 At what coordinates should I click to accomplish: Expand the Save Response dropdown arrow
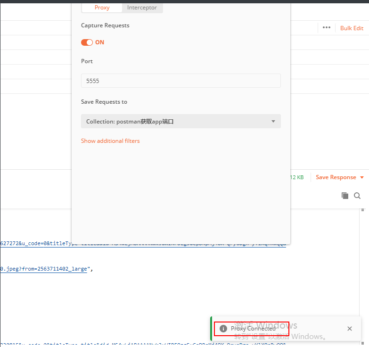coord(362,177)
